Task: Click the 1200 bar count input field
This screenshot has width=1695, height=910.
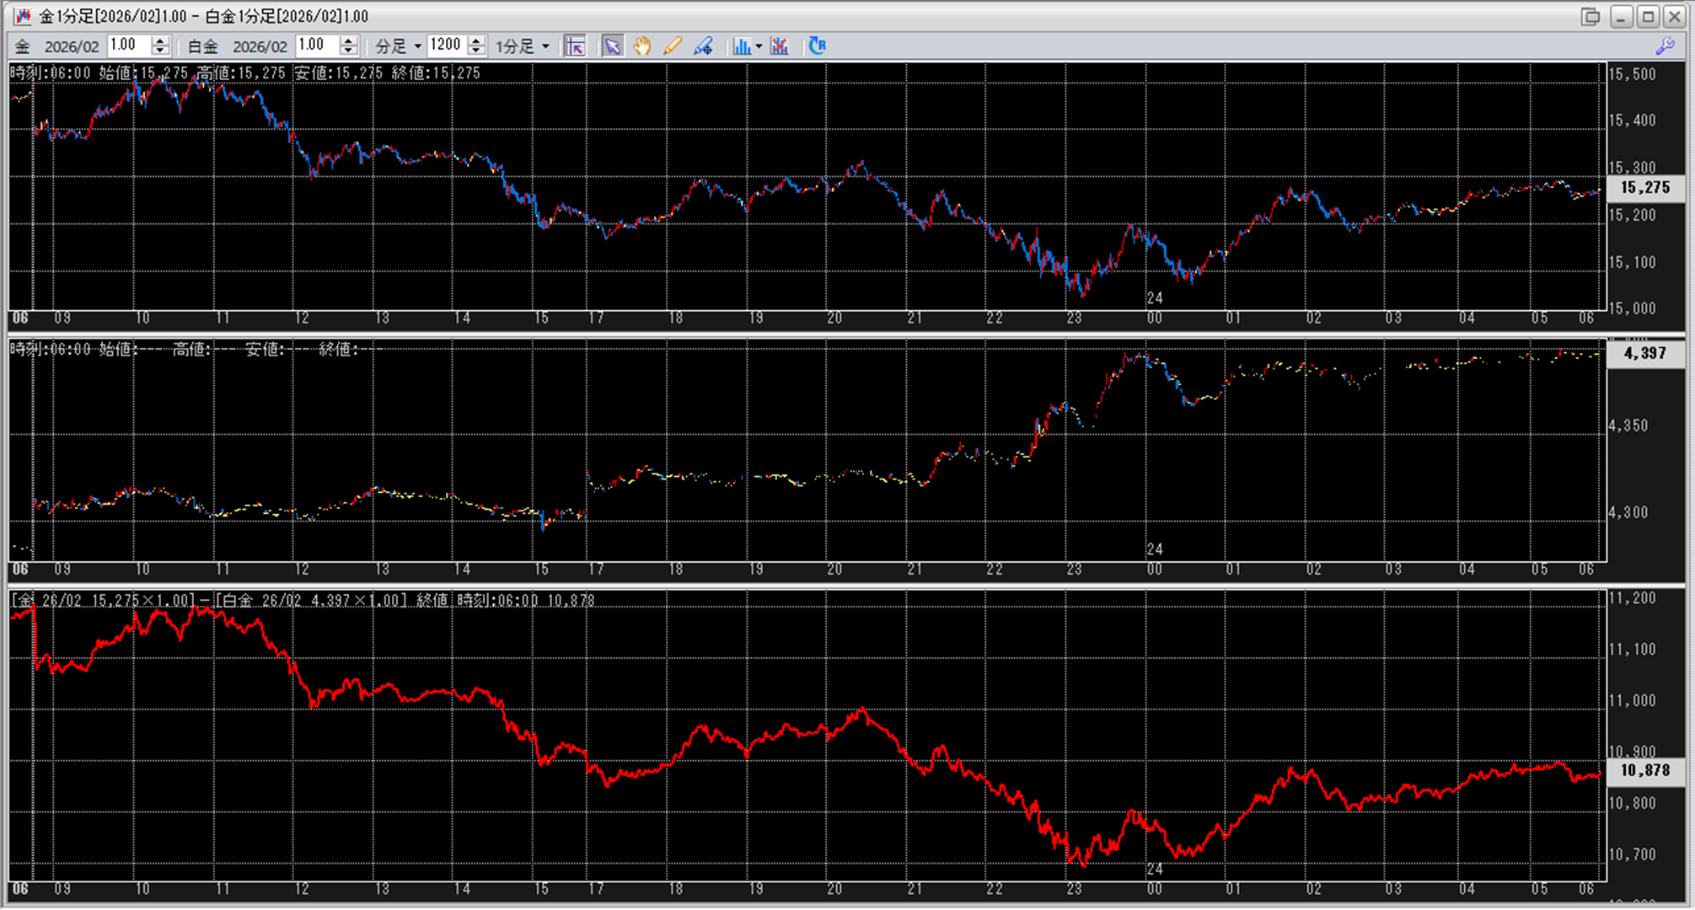Action: tap(445, 45)
